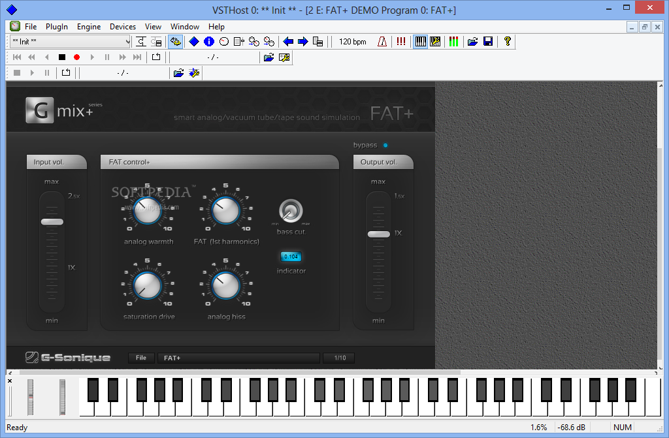Click the open folder icon in main toolbar

click(x=473, y=41)
